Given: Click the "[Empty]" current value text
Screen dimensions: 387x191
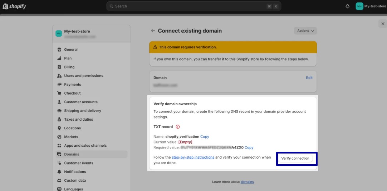Looking at the screenshot, I should pyautogui.click(x=185, y=142).
